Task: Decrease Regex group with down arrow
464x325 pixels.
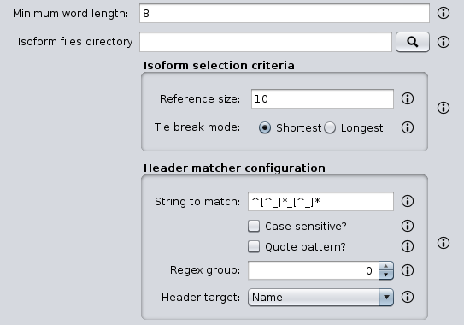Action: (x=386, y=275)
